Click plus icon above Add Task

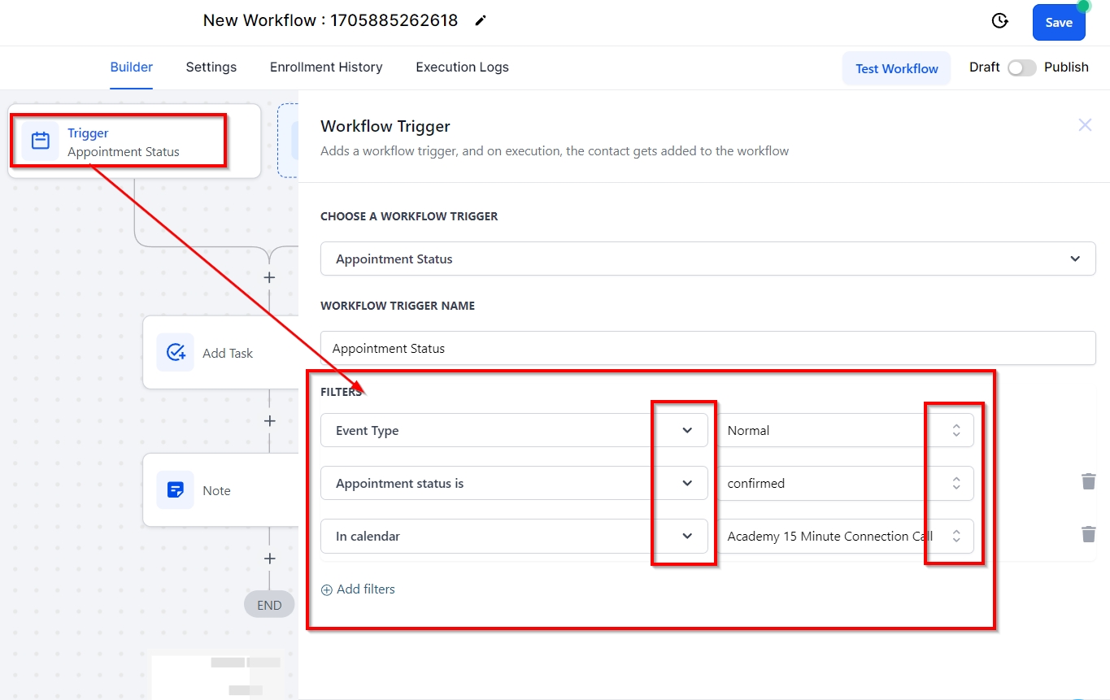tap(269, 277)
